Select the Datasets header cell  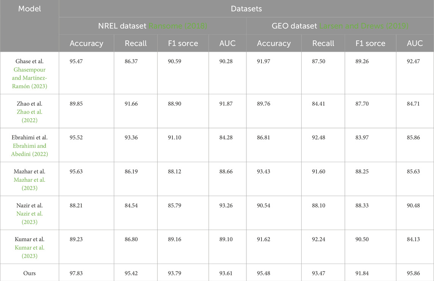(246, 9)
